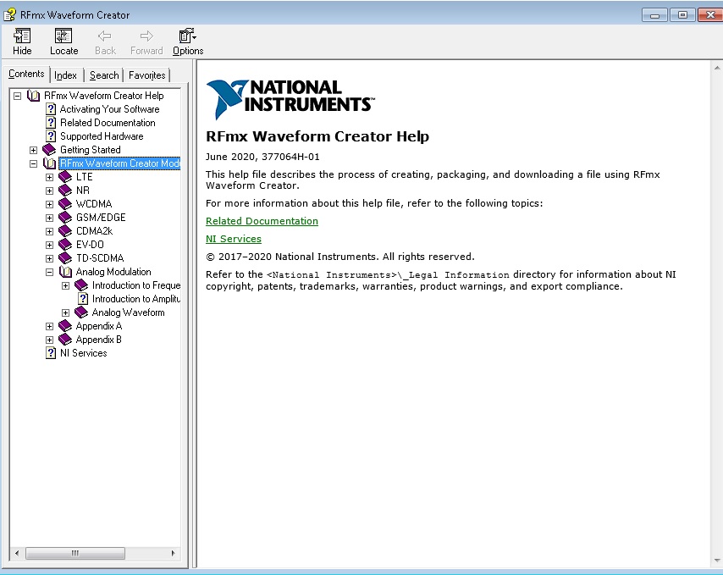Click the page icon for Introduction to Amplitude
This screenshot has width=723, height=575.
tap(82, 299)
